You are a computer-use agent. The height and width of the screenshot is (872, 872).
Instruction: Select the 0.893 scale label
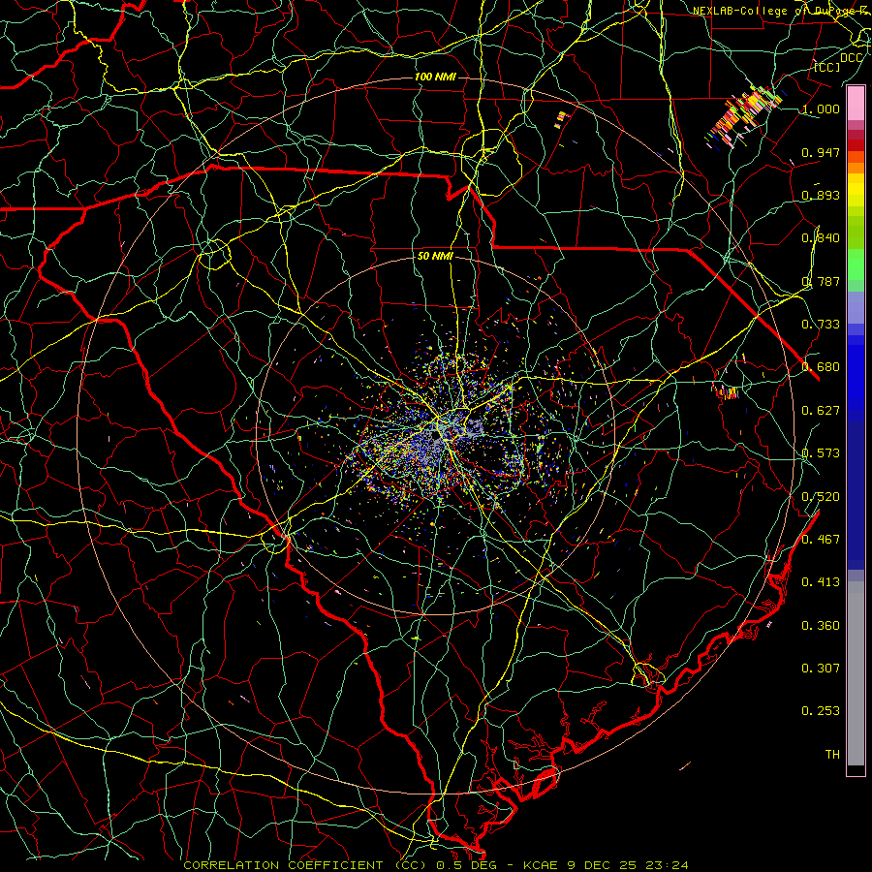[821, 195]
